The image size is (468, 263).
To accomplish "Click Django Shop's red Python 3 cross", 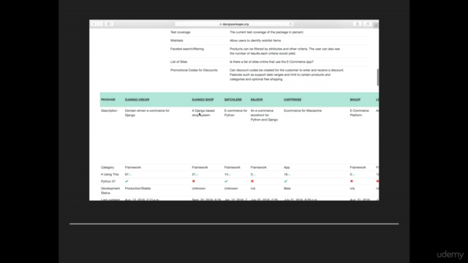I will point(193,181).
